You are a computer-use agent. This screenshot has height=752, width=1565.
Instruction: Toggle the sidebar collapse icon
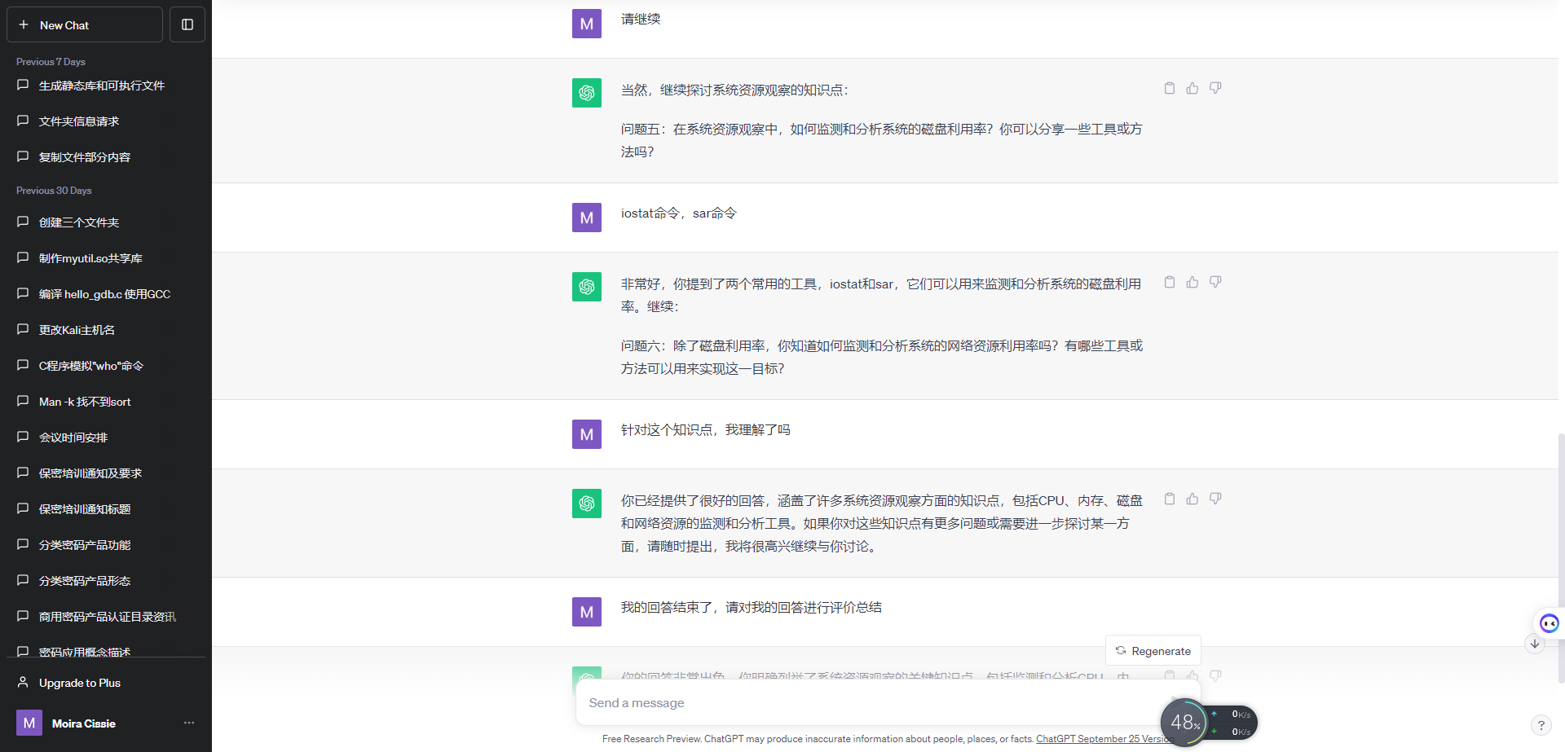(187, 25)
